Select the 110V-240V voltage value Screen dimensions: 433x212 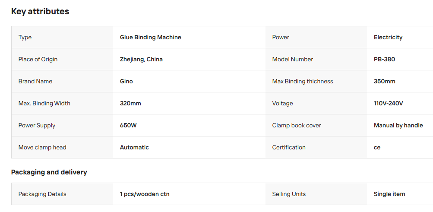[388, 104]
